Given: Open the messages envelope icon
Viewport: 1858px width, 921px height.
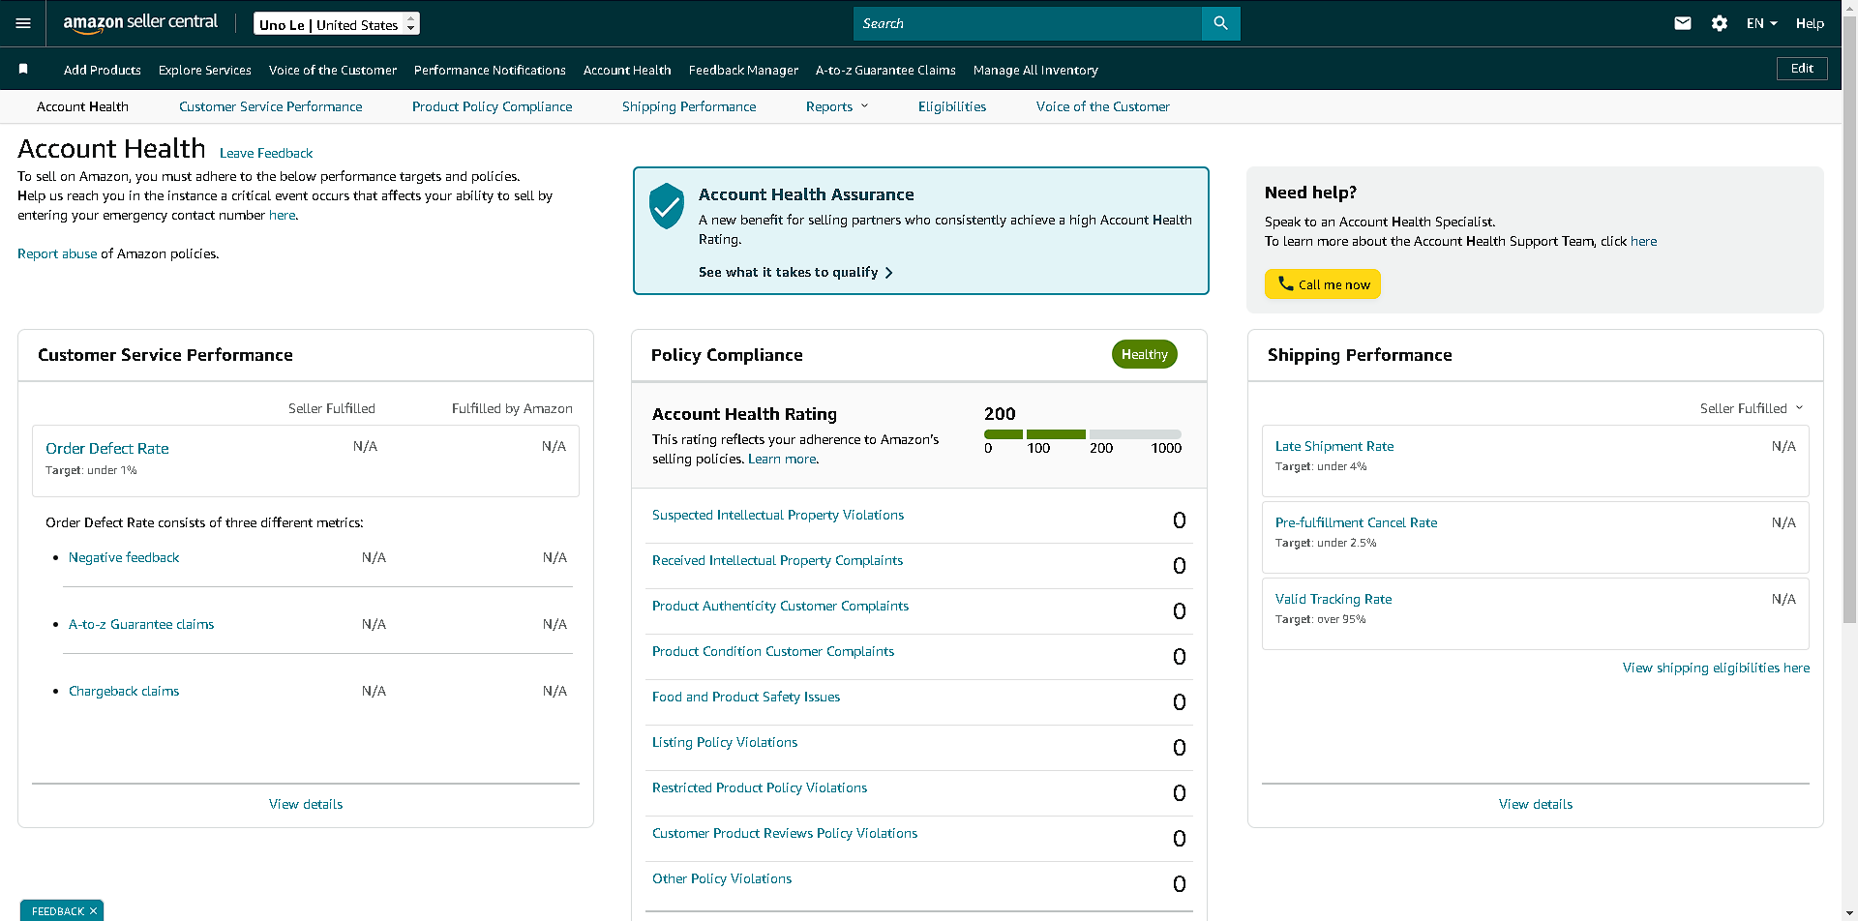Looking at the screenshot, I should tap(1683, 23).
